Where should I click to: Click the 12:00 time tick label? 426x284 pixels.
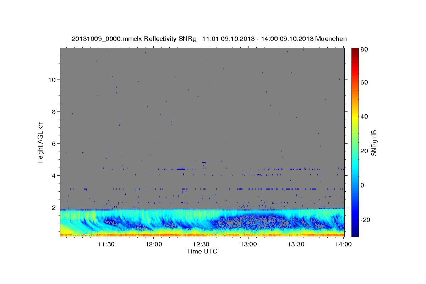click(154, 244)
